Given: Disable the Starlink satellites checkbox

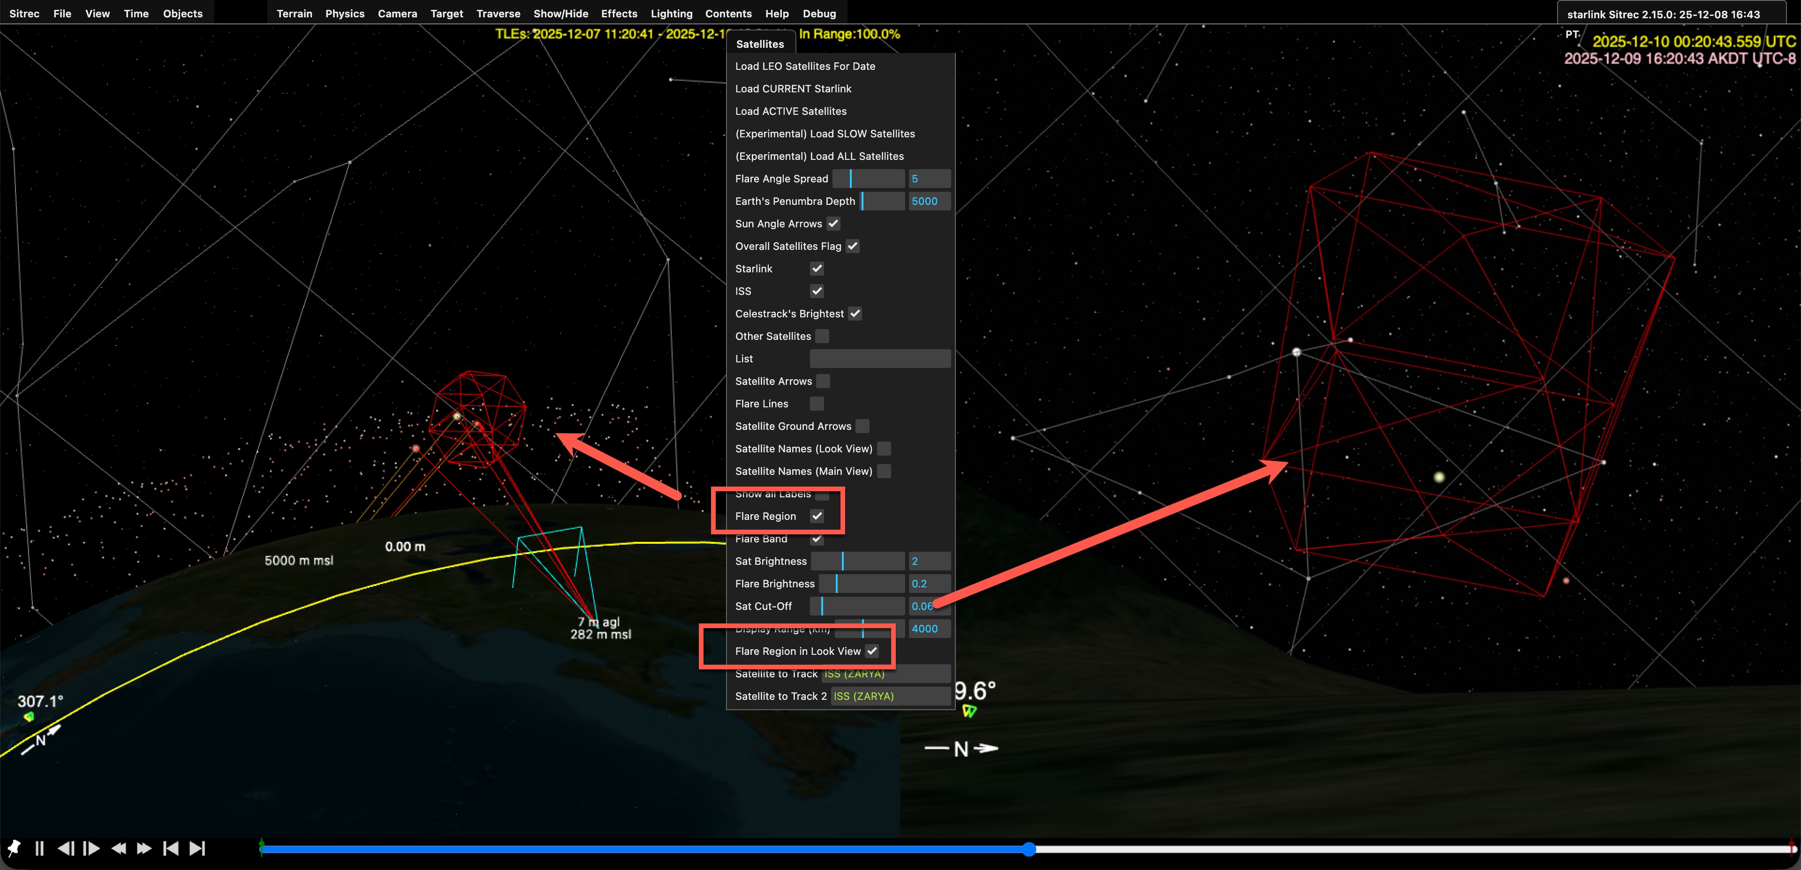Looking at the screenshot, I should pos(817,268).
